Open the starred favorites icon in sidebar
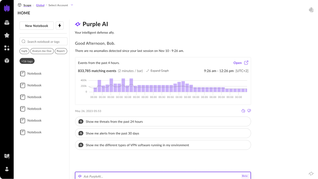Viewport: 318px width, 179px height. [x=7, y=35]
